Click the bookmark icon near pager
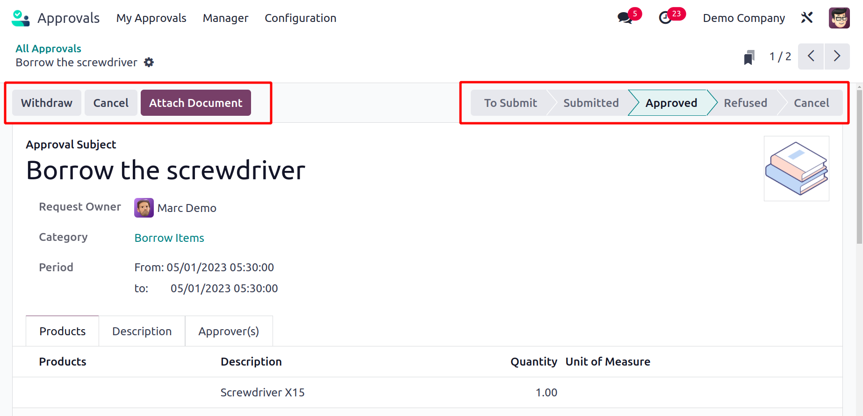 (x=749, y=57)
